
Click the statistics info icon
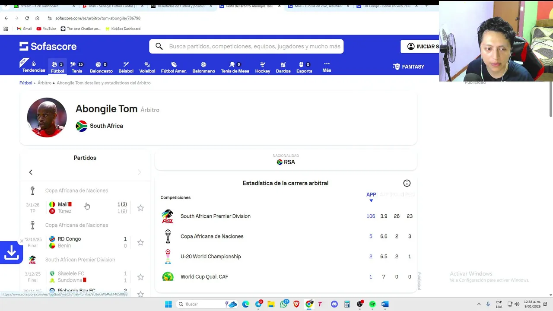coord(407,183)
